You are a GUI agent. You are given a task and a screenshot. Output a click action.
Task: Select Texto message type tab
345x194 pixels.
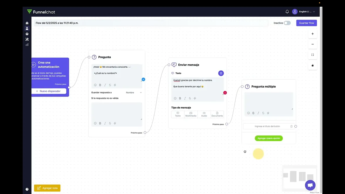point(178,114)
